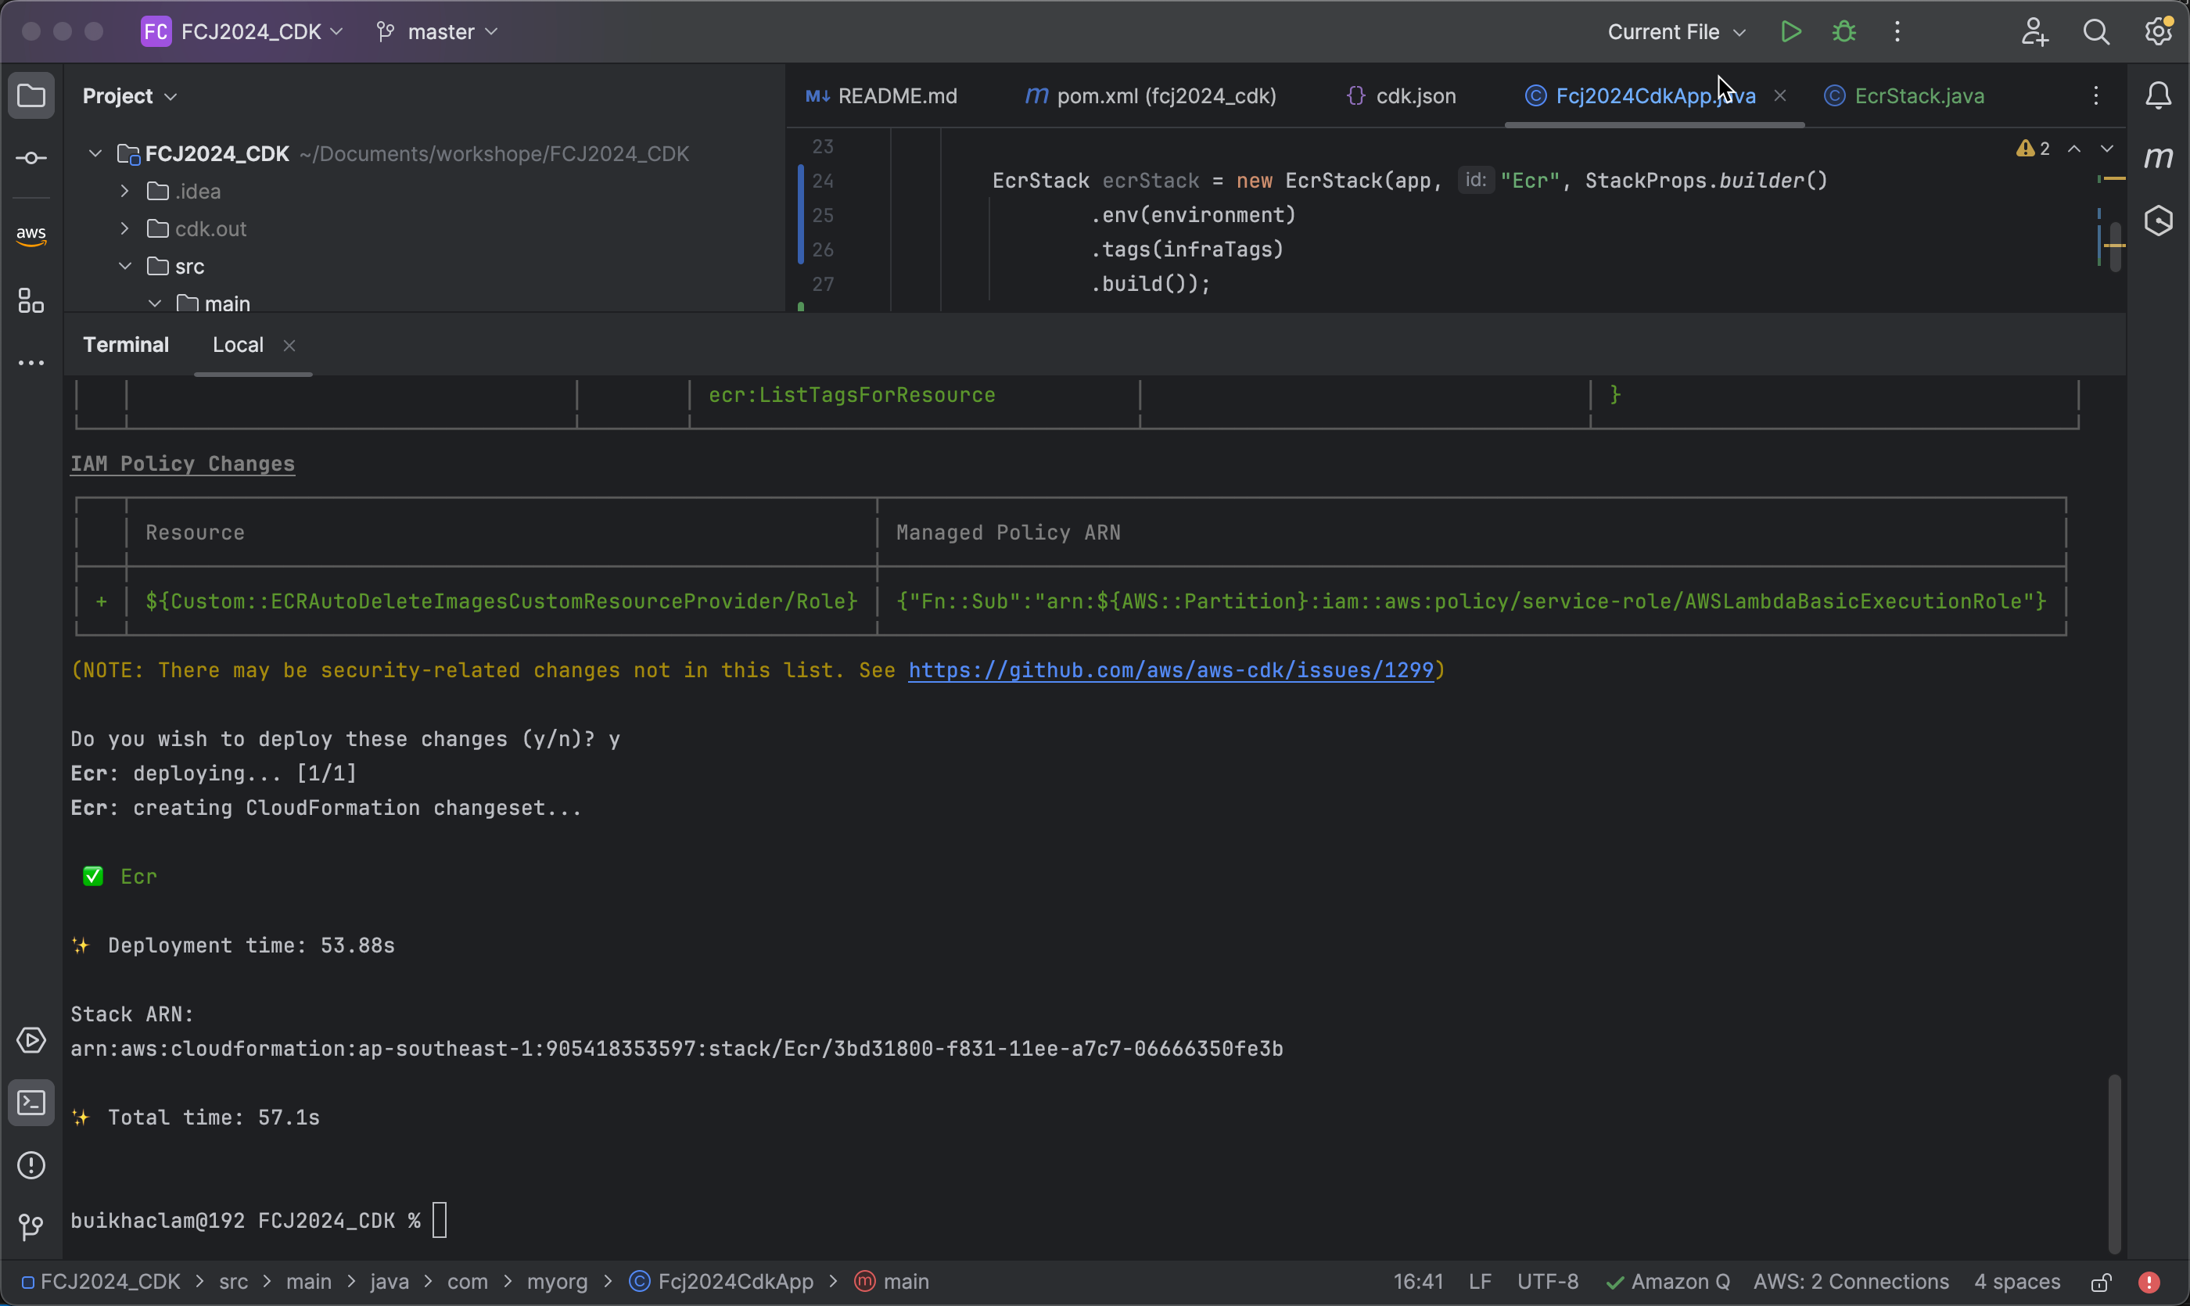Viewport: 2190px width, 1306px height.
Task: Open the Services tool window
Action: pos(32,1040)
